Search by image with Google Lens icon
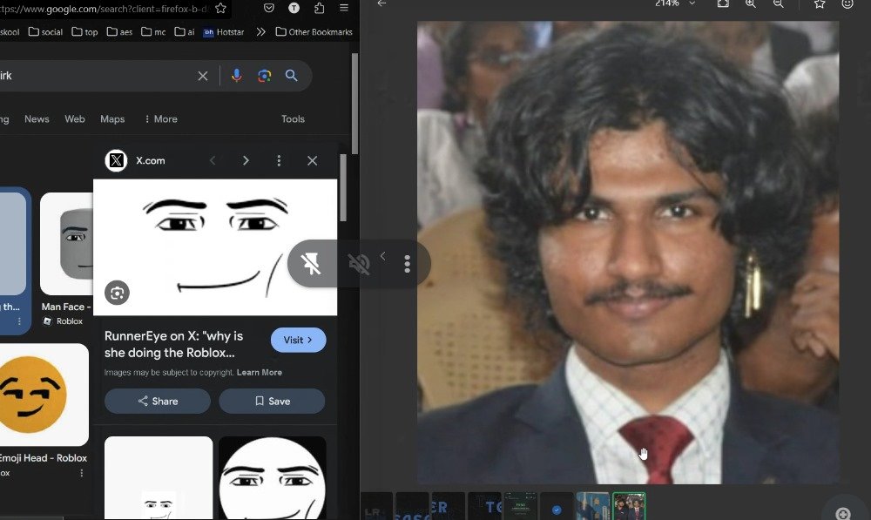871x520 pixels. coord(265,76)
